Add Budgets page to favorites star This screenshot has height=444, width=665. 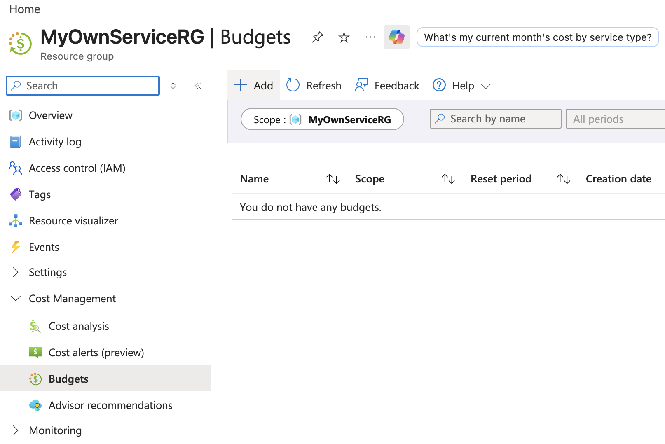point(344,37)
